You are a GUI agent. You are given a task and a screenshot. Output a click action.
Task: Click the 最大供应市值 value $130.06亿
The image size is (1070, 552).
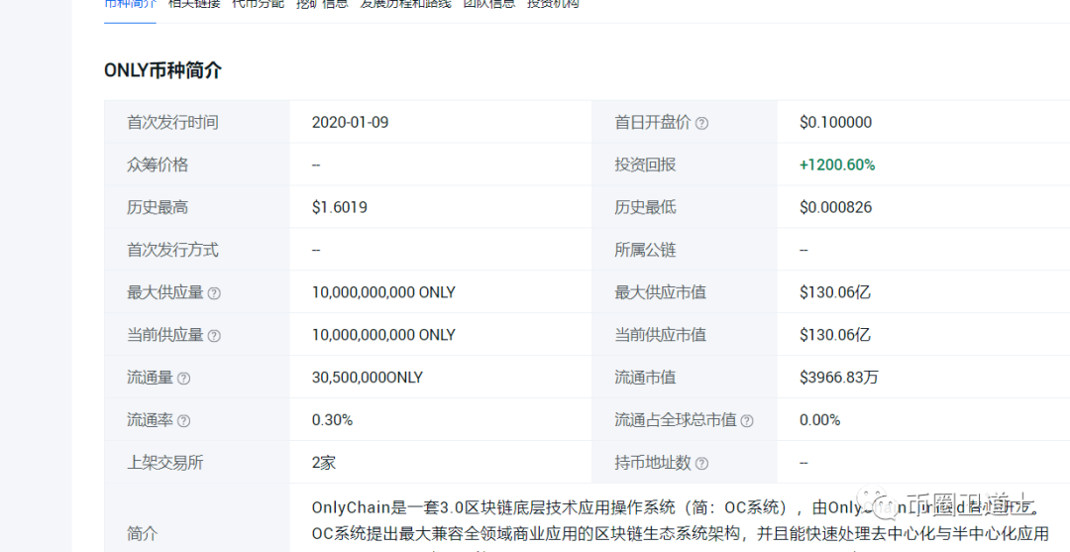pos(835,292)
